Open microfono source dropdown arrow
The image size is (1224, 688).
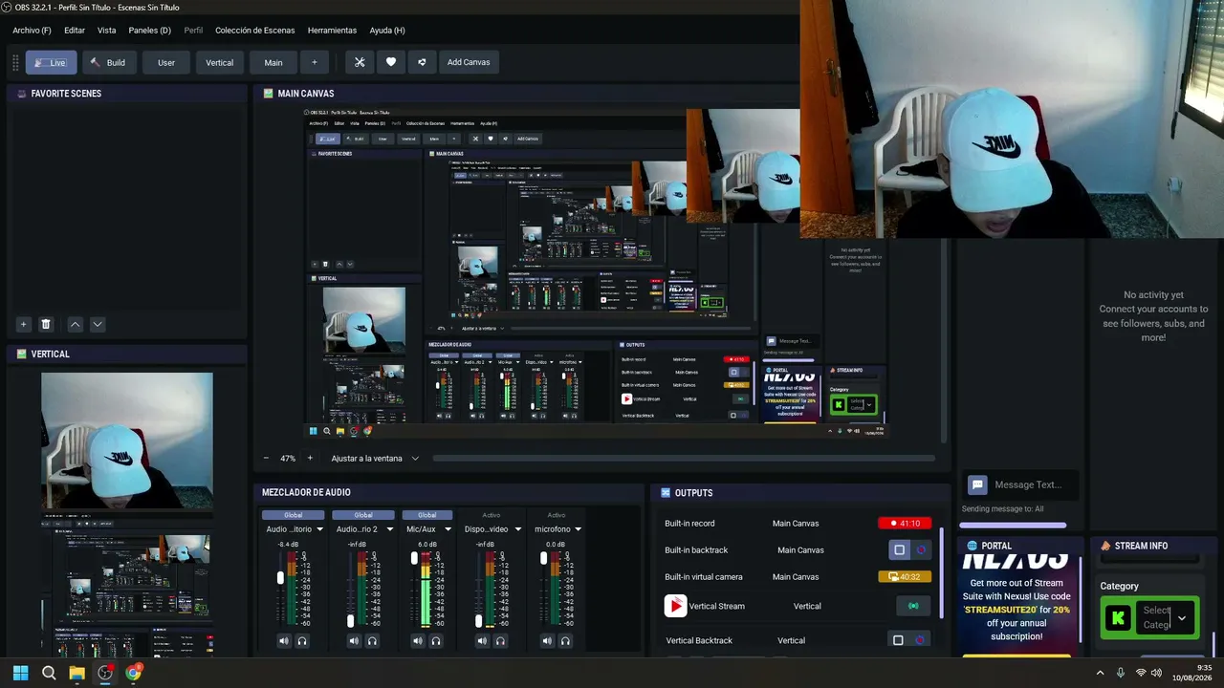(578, 529)
